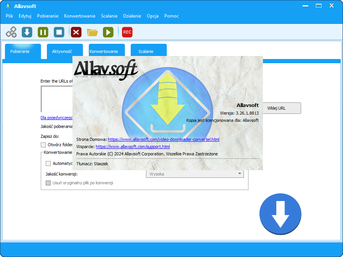Image resolution: width=343 pixels, height=257 pixels.
Task: Open the Strona Domowa video-downloader-converter link
Action: point(163,139)
